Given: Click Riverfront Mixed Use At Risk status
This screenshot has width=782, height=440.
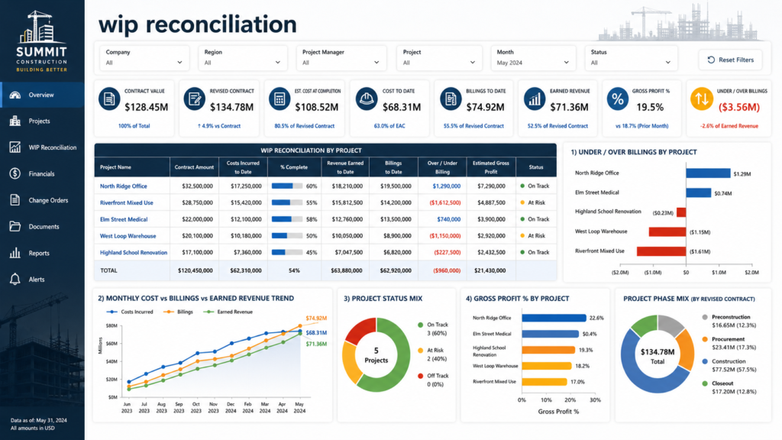Looking at the screenshot, I should click(x=532, y=202).
